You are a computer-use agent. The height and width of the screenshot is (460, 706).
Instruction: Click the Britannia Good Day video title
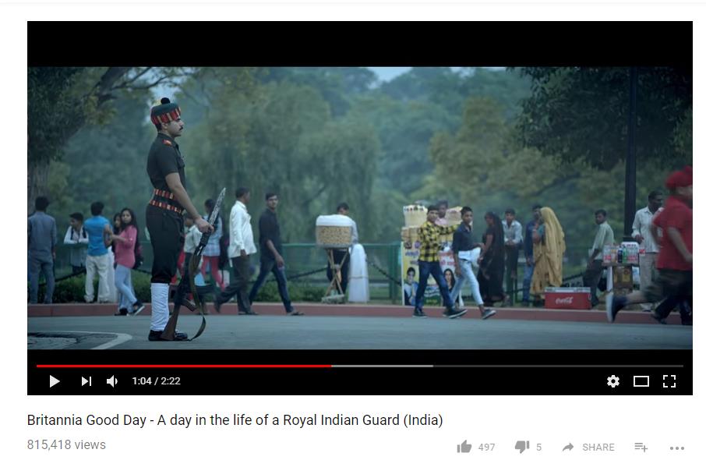point(235,420)
